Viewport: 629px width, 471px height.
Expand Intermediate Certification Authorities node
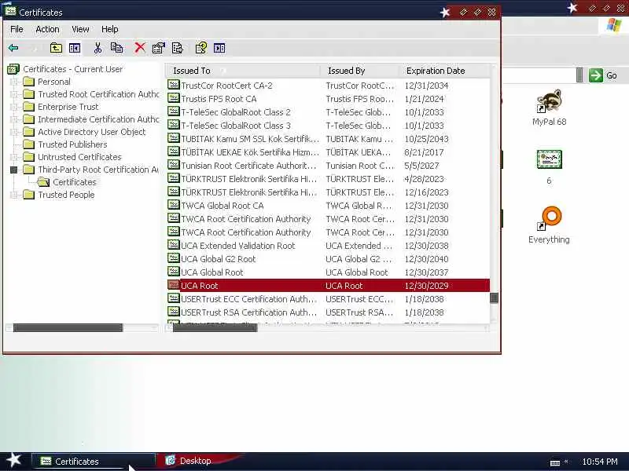tap(14, 119)
